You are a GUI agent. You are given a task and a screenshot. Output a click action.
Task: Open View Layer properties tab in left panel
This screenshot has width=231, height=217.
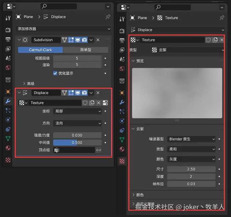click(x=8, y=49)
